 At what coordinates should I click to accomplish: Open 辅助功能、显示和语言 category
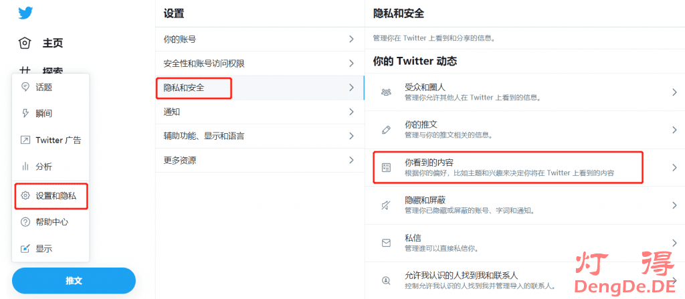(x=260, y=136)
